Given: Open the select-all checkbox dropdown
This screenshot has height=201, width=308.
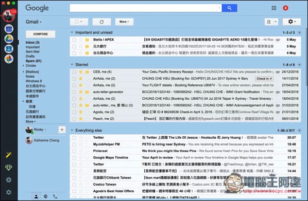Looking at the screenshot, I should pyautogui.click(x=79, y=22).
